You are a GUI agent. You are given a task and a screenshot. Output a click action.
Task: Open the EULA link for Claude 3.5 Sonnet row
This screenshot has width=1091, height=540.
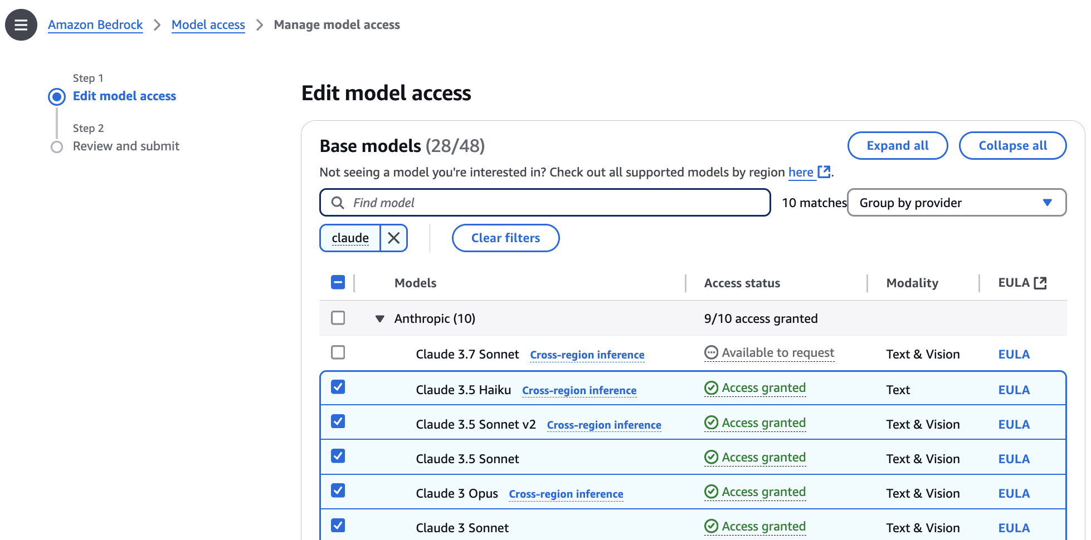click(x=1014, y=459)
